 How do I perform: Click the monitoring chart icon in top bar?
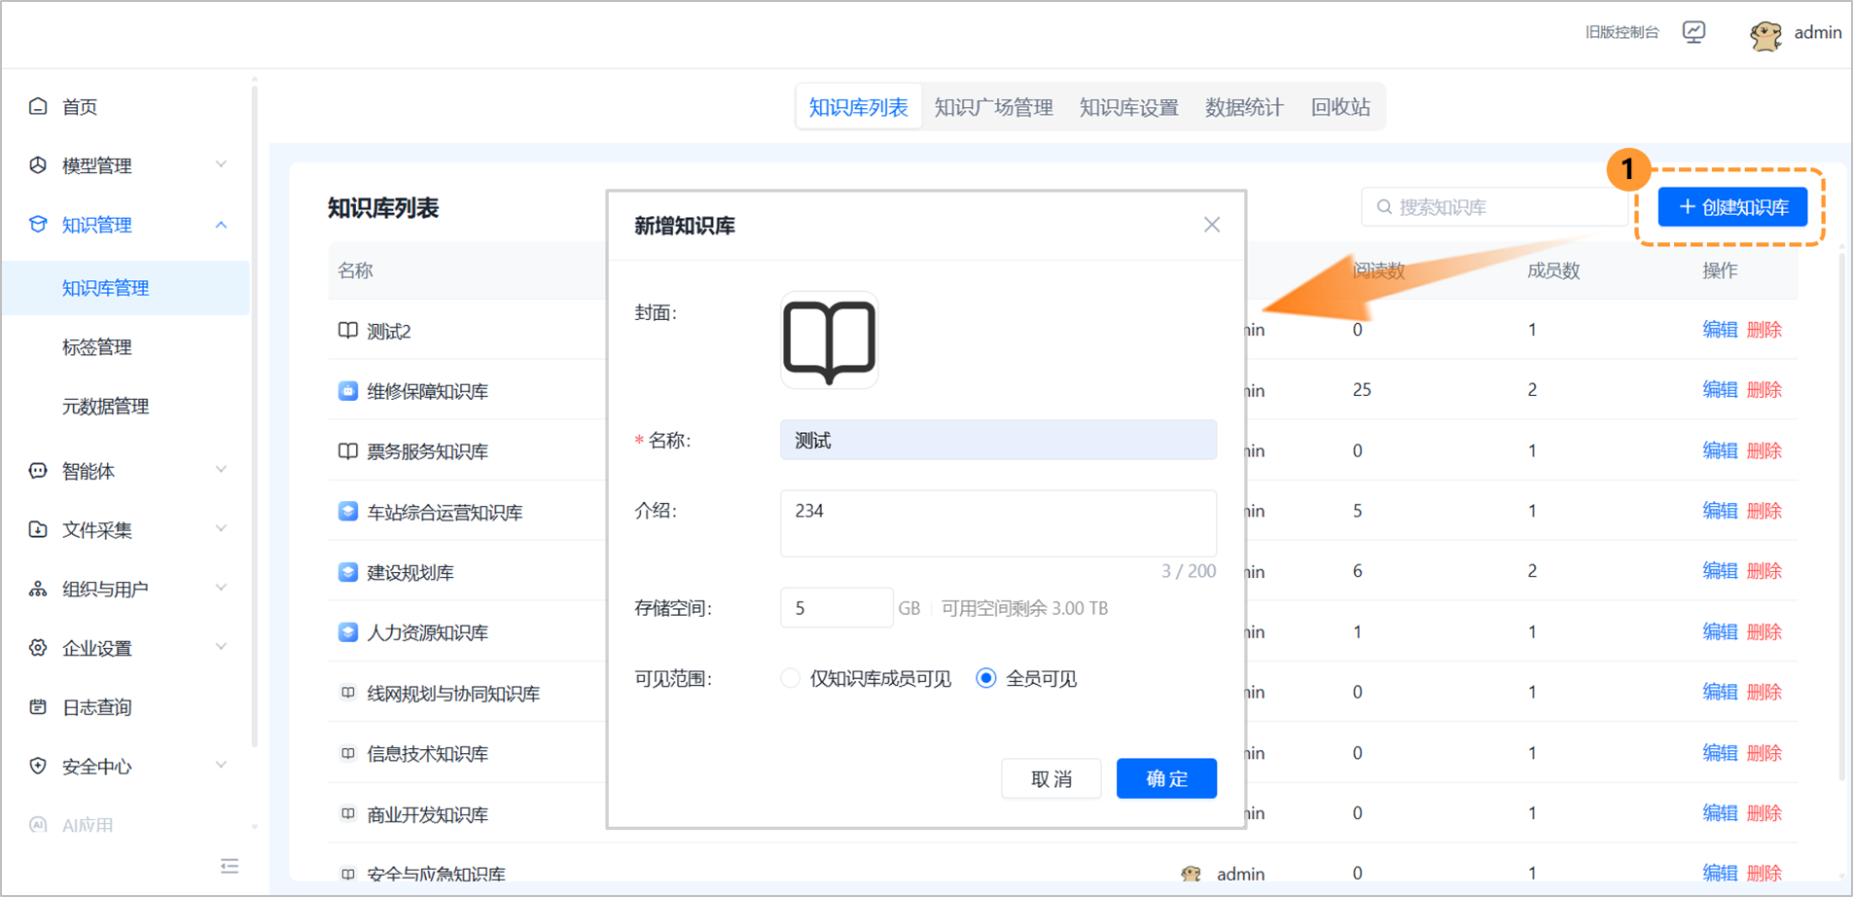tap(1693, 31)
